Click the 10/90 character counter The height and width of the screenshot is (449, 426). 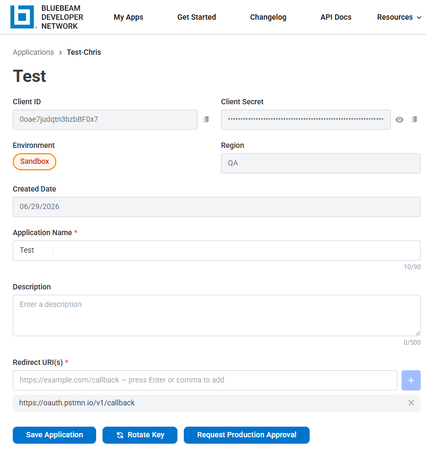click(x=412, y=267)
